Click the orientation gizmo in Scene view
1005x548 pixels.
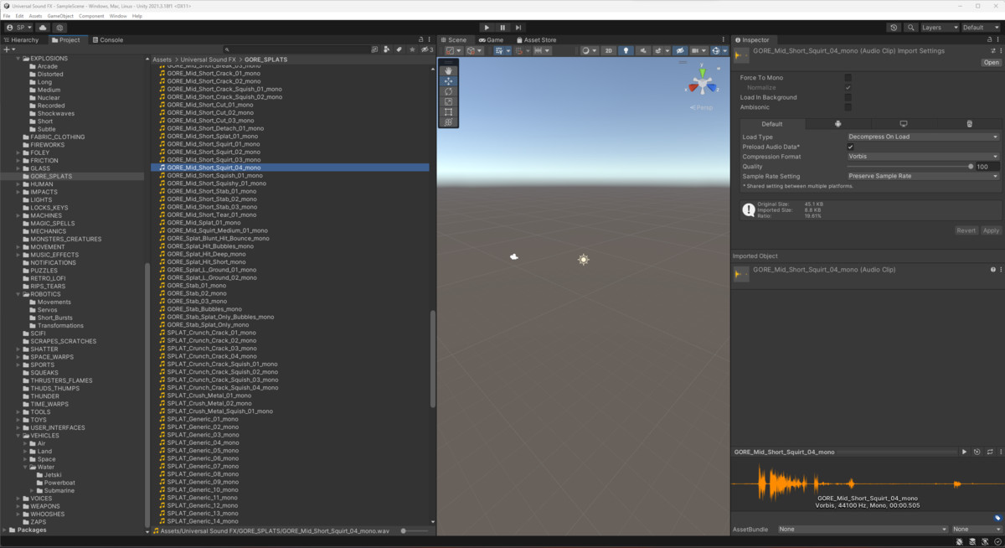click(x=702, y=84)
